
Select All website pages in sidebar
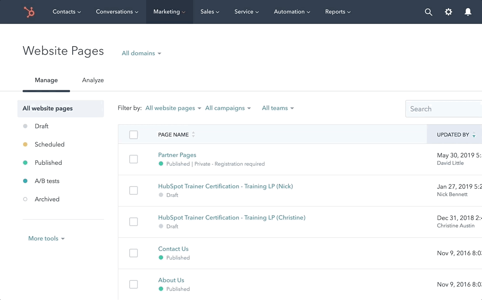[x=60, y=109]
